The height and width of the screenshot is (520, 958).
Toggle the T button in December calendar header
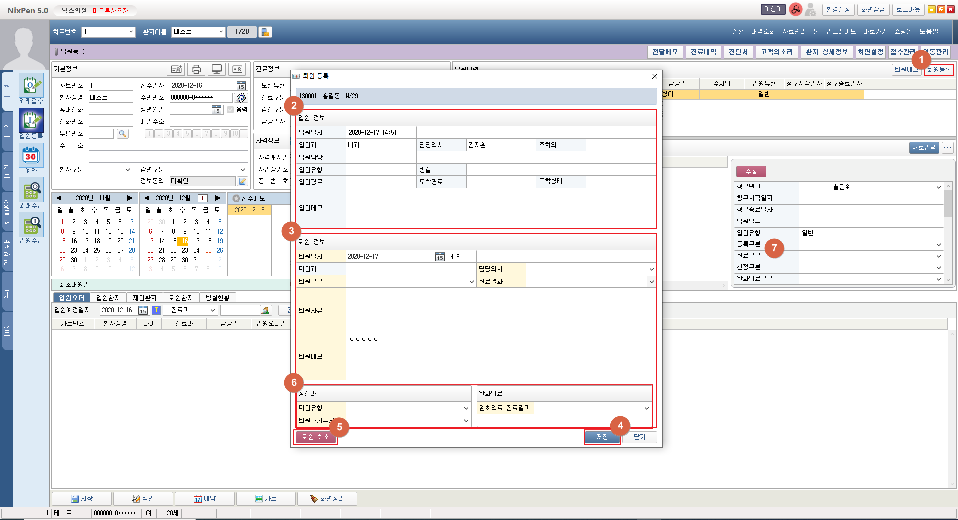pos(202,198)
